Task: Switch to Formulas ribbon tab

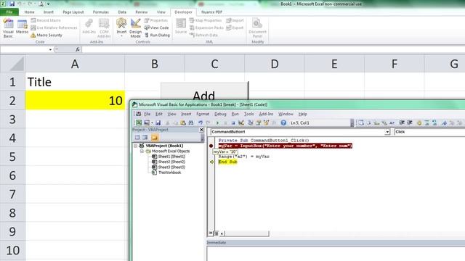Action: pyautogui.click(x=101, y=12)
